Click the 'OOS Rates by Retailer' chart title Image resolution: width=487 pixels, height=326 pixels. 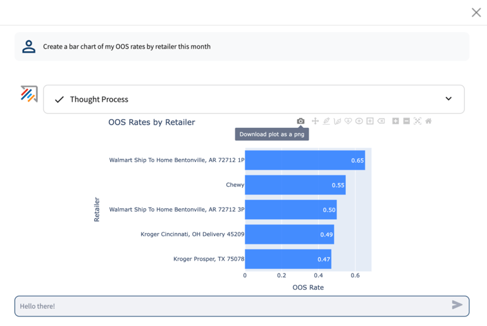tap(152, 122)
